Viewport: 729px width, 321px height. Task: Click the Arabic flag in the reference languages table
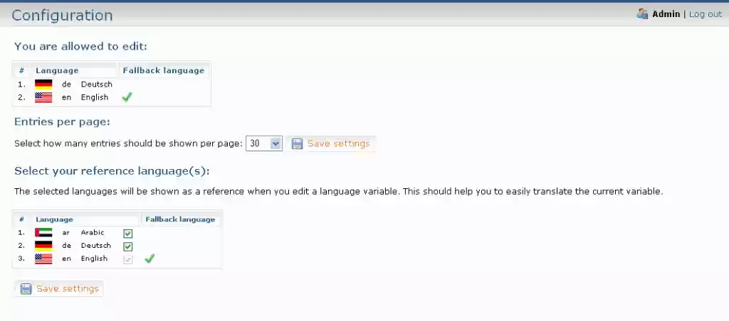click(x=43, y=233)
